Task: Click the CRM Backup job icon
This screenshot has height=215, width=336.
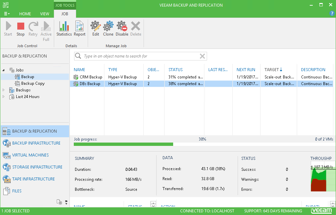Action: click(x=76, y=77)
